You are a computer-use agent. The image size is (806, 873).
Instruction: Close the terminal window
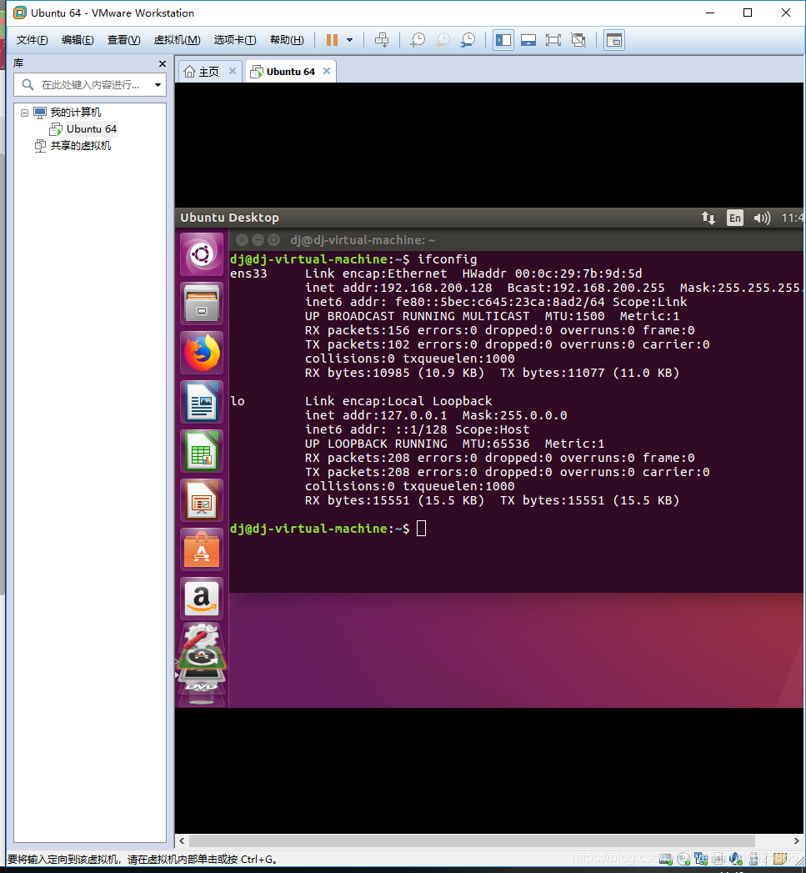pyautogui.click(x=243, y=240)
